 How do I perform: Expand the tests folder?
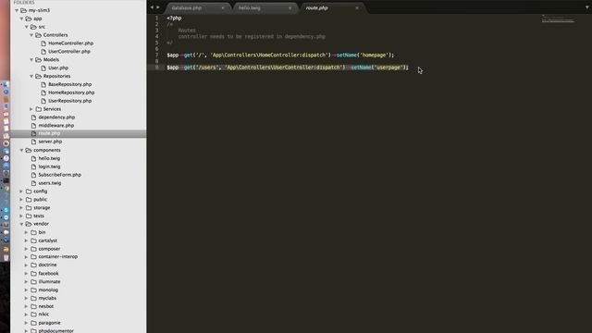(x=21, y=216)
